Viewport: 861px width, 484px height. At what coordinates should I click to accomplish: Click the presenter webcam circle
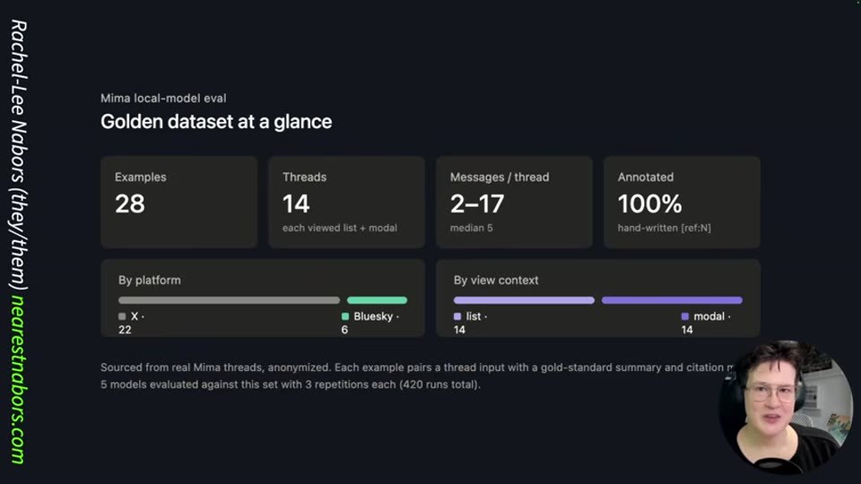click(786, 407)
